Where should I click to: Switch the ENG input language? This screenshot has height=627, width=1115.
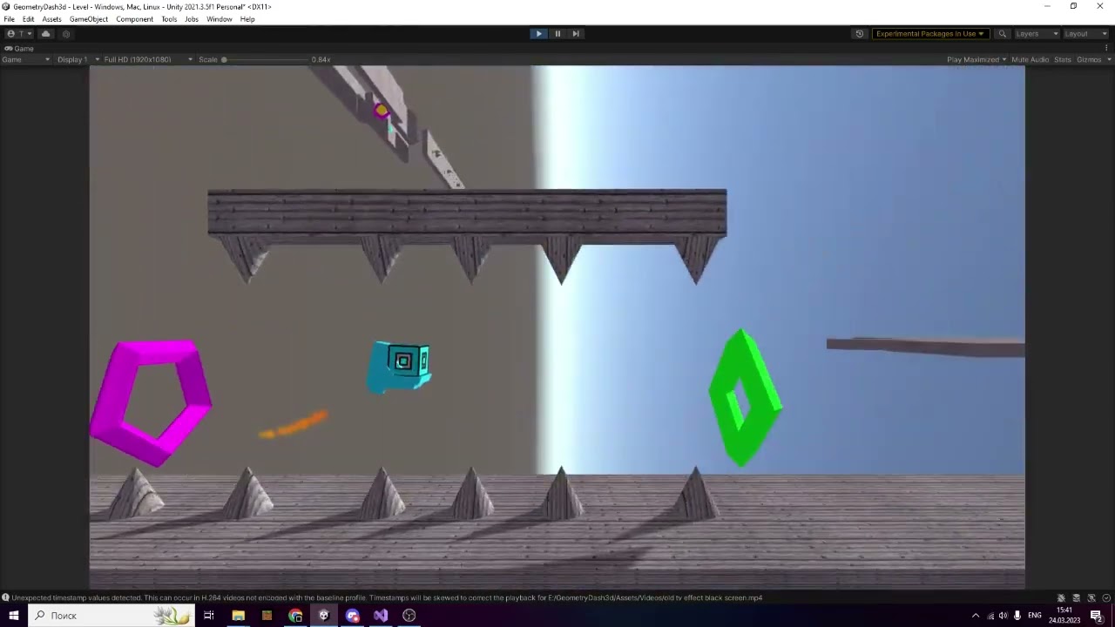pyautogui.click(x=1035, y=616)
